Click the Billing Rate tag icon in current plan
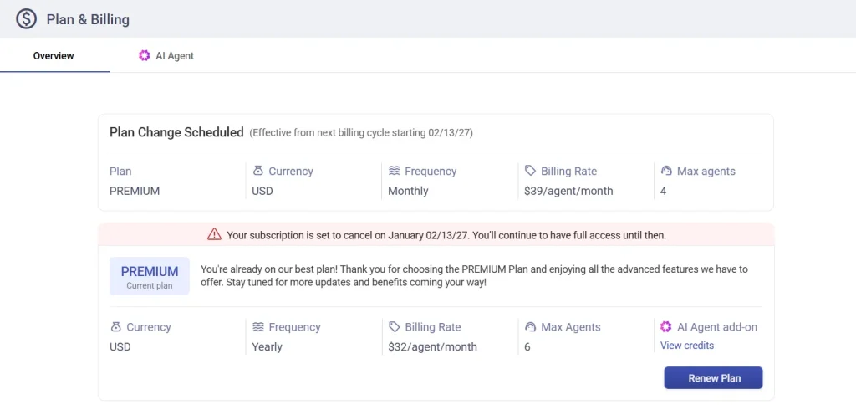This screenshot has width=856, height=410. [x=395, y=327]
